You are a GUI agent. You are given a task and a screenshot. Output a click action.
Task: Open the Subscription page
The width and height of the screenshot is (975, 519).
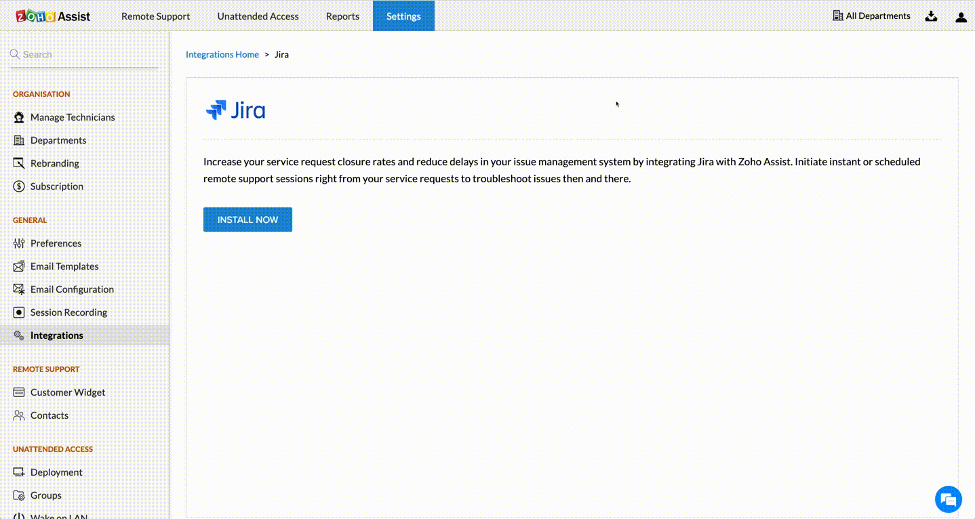coord(57,186)
